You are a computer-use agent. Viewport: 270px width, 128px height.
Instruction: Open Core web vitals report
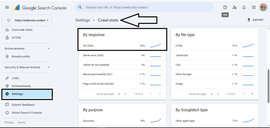tap(22, 30)
